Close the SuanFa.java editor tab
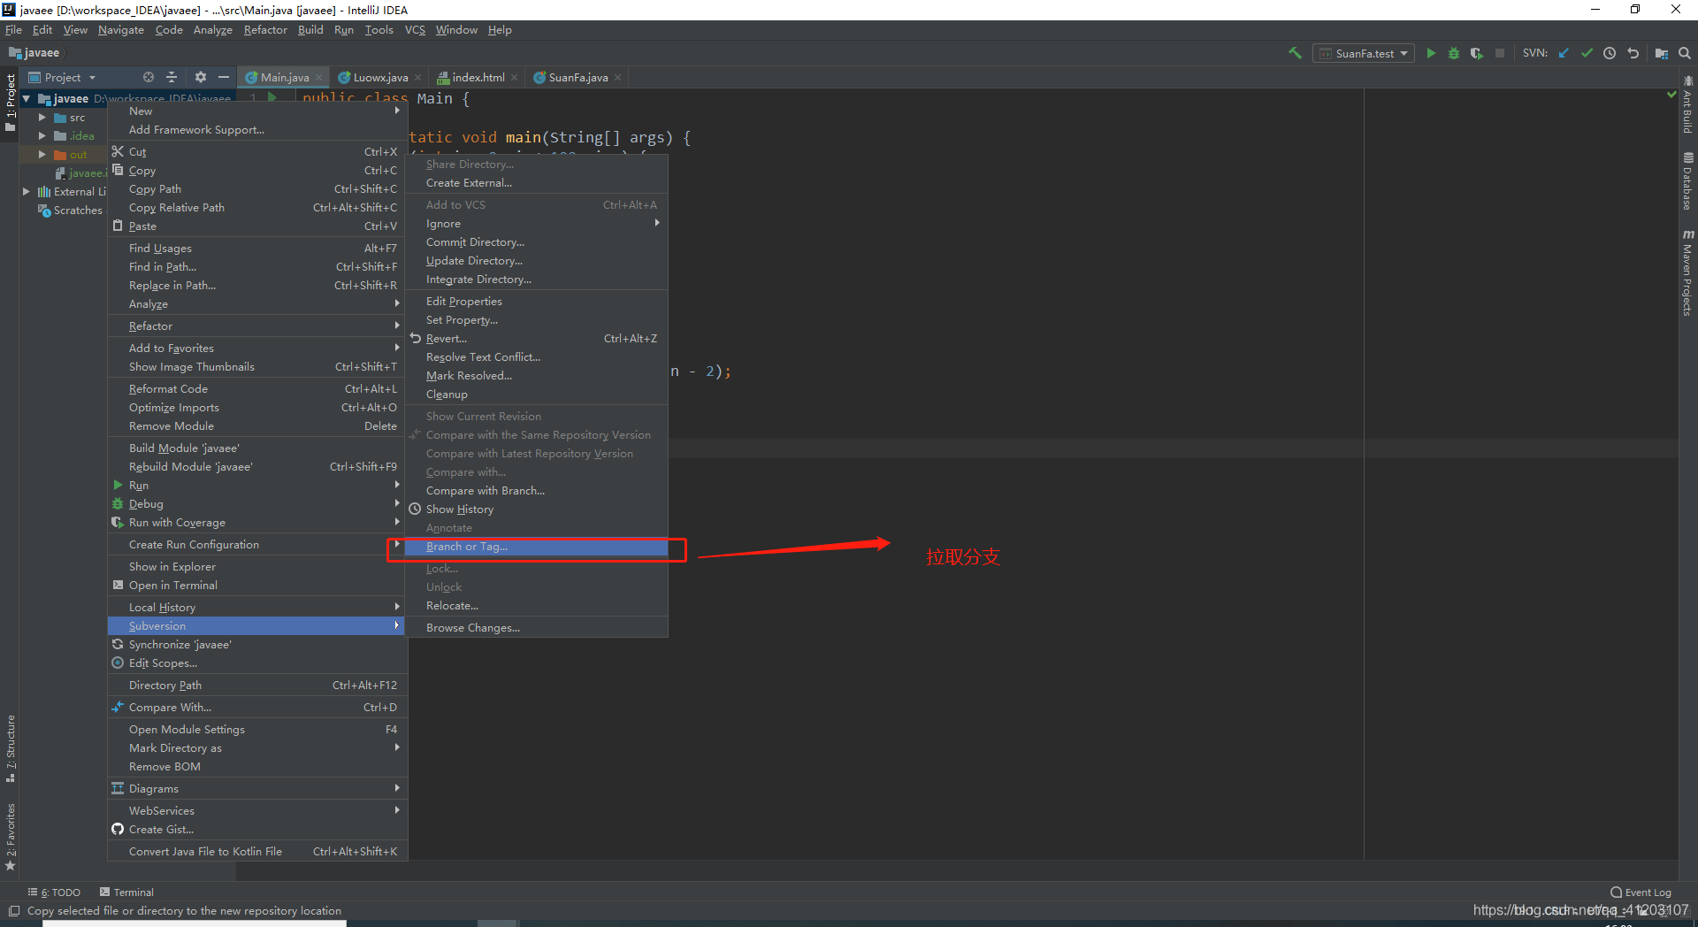Viewport: 1698px width, 927px height. point(618,78)
